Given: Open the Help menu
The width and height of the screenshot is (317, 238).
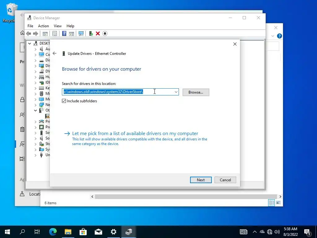Looking at the screenshot, I should click(70, 26).
